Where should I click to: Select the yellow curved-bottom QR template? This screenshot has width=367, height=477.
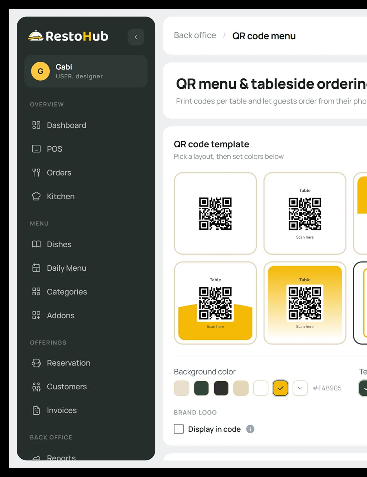(x=215, y=303)
